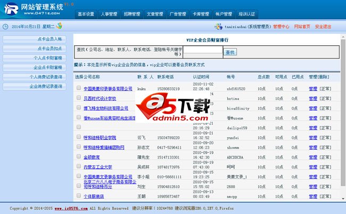Screen dimensions: 346x214
Task: Select the checkbox for 金硕教育
Action: [79, 156]
